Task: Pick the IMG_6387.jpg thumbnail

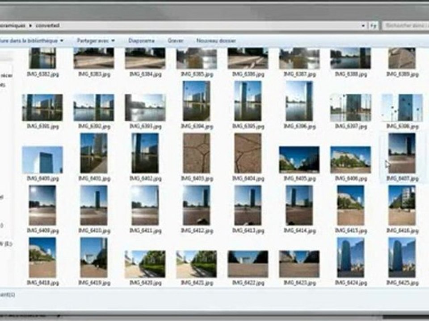Action: click(299, 58)
